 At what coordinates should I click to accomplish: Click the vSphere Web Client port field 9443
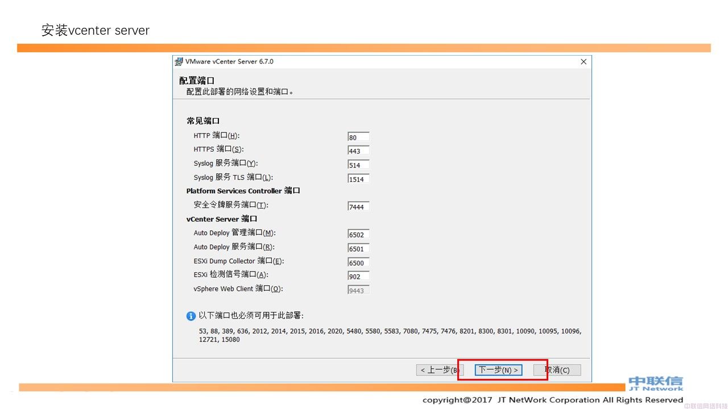click(358, 290)
